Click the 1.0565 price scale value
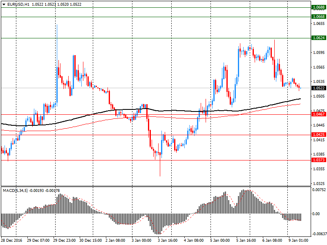Screen dimensions: 327x245 (x=319, y=67)
